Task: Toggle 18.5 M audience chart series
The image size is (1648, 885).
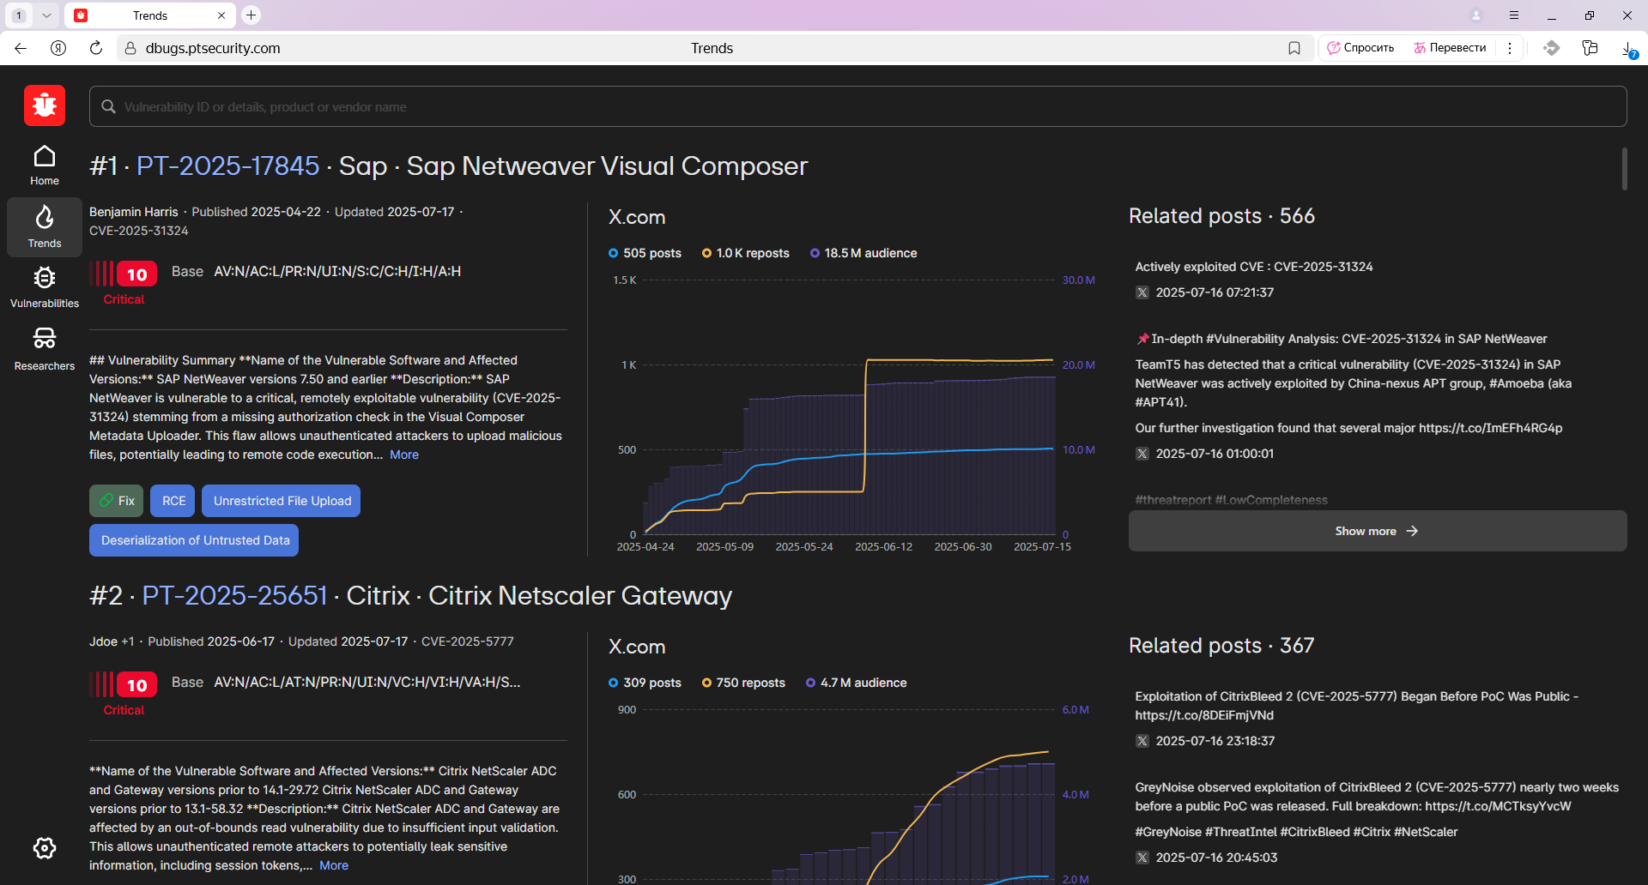Action: point(863,253)
